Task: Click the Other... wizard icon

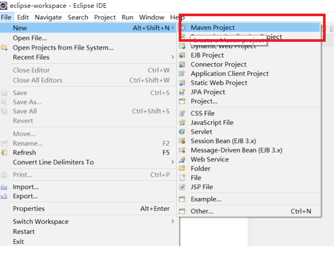Action: 182,211
